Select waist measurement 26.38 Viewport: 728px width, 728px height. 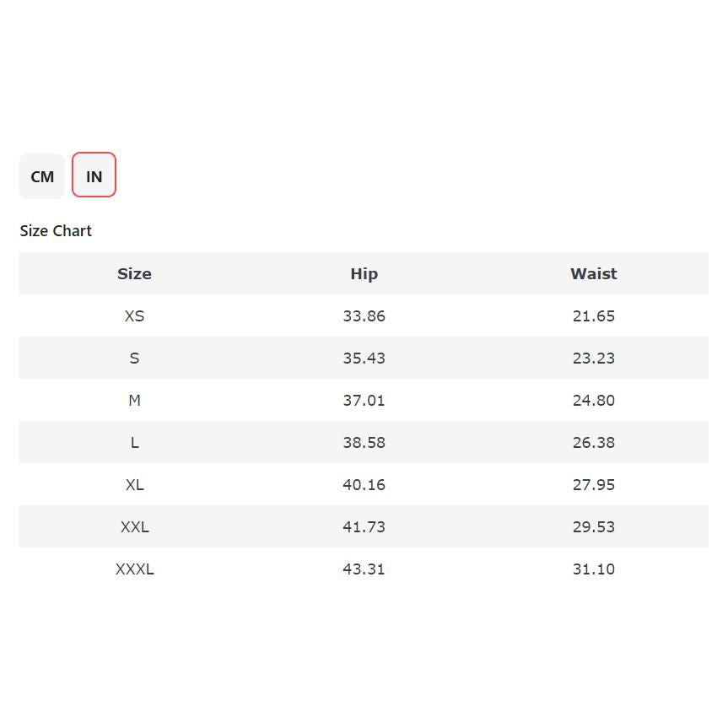593,443
